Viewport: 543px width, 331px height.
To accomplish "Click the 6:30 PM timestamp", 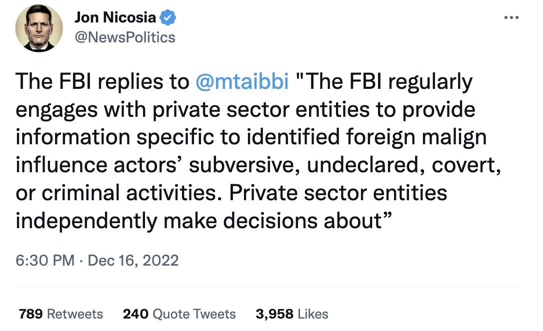I will pyautogui.click(x=45, y=261).
